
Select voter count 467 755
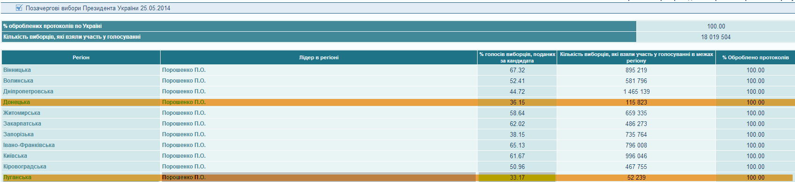coord(636,167)
